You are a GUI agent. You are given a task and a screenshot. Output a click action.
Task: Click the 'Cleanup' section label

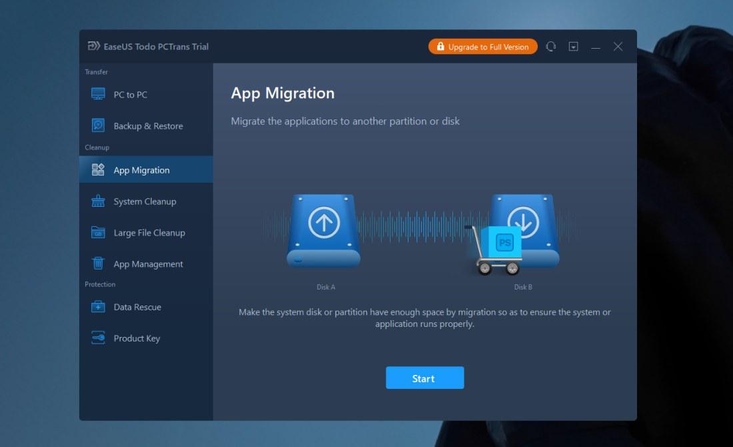[97, 147]
